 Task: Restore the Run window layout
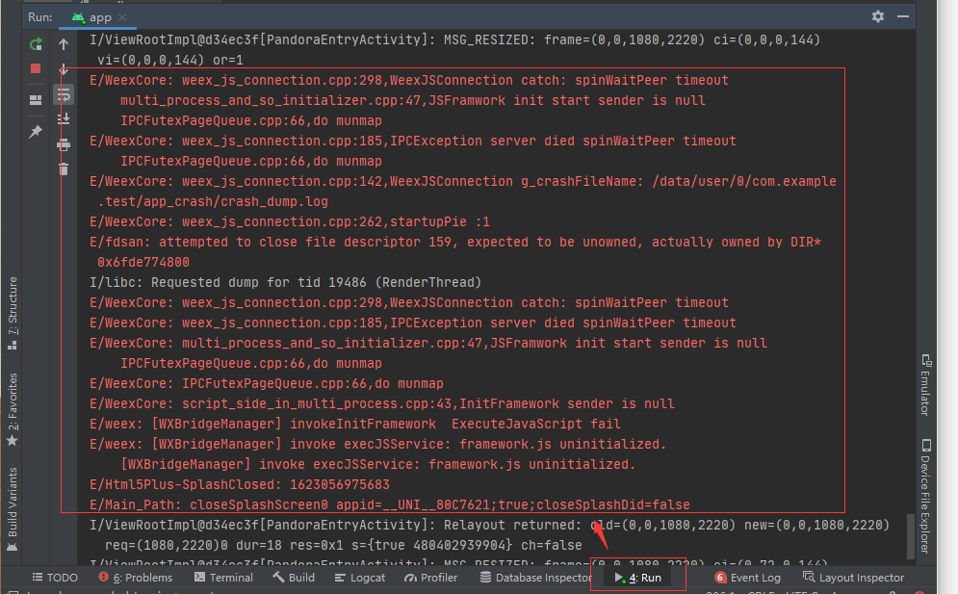(x=36, y=101)
